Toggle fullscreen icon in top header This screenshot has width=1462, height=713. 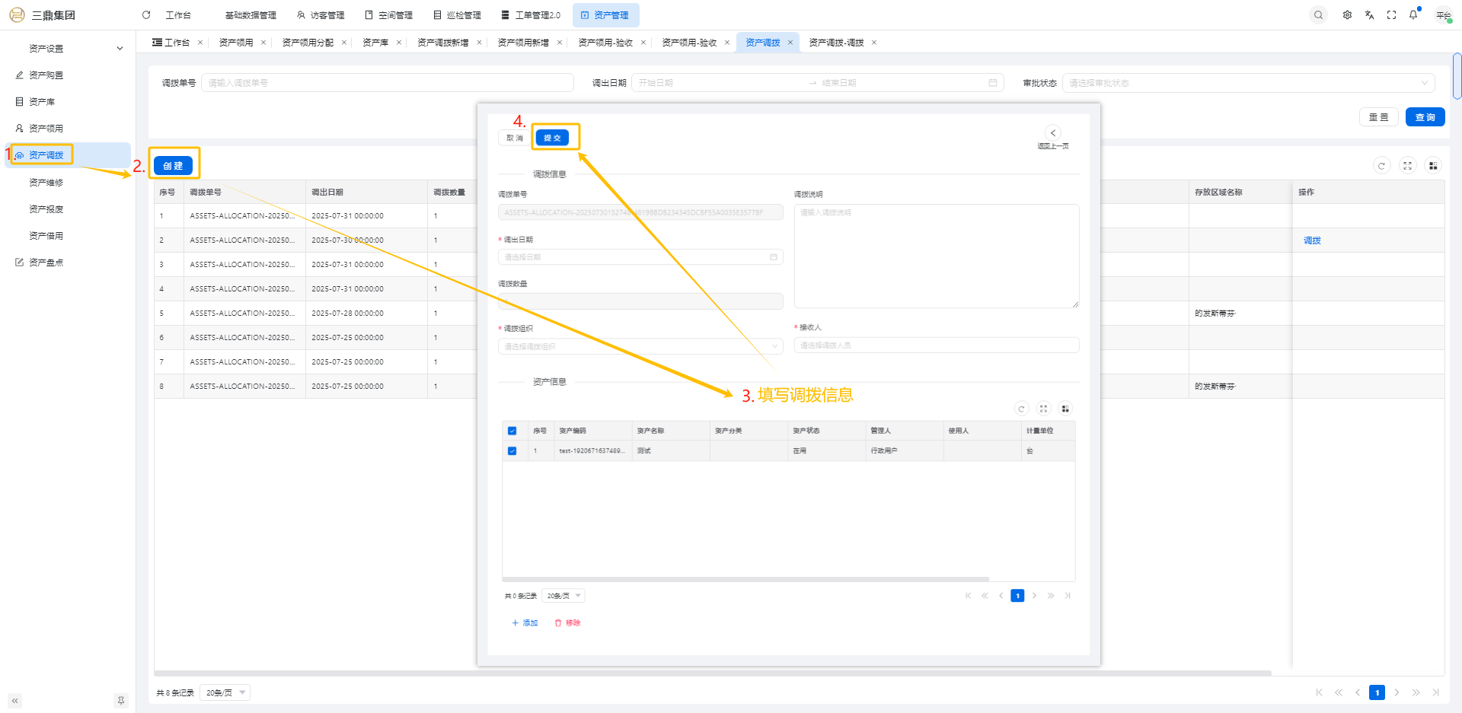[1391, 15]
